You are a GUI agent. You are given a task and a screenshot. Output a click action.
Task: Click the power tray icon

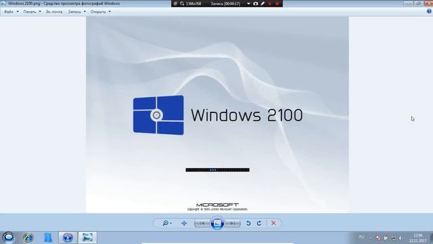tap(386, 238)
